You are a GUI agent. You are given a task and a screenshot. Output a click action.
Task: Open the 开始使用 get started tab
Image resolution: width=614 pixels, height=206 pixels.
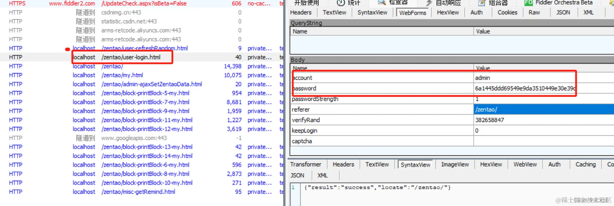click(x=306, y=3)
